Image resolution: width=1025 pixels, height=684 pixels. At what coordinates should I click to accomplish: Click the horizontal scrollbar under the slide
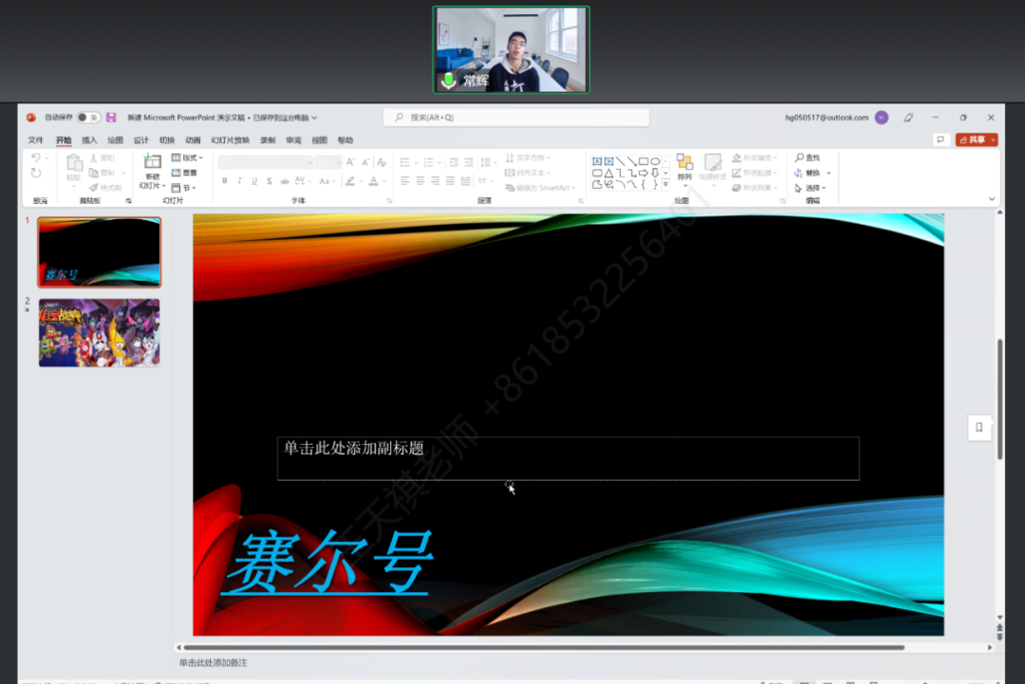(544, 647)
